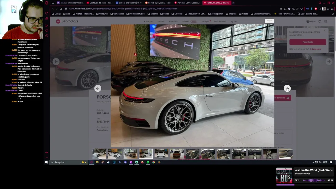Go back with the left gallery arrow

(98, 88)
